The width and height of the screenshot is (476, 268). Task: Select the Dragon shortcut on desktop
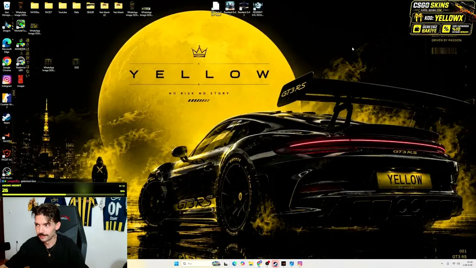7,27
